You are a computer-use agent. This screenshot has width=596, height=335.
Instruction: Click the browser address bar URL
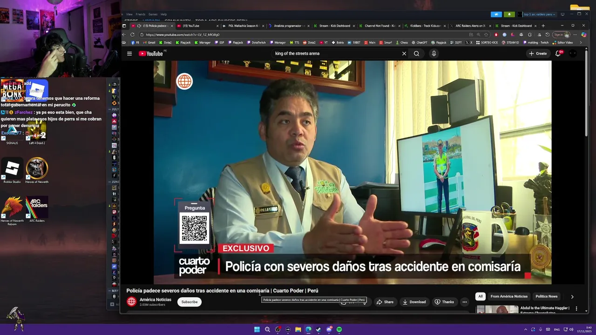[x=183, y=35]
